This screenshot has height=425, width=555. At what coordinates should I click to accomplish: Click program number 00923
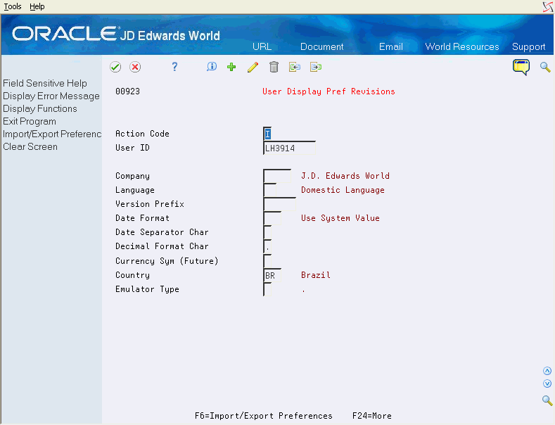pos(127,91)
